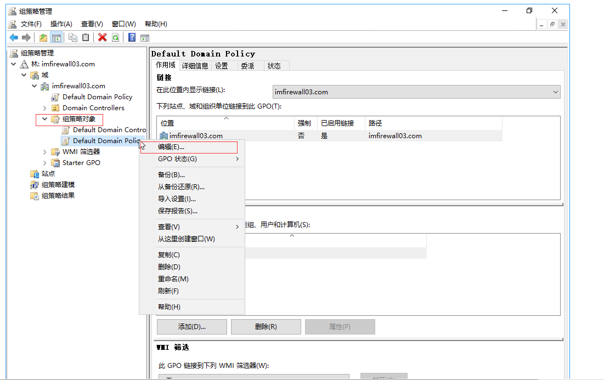Click the 删除(R) button below the list
Viewport: 604px width, 380px height.
(x=266, y=327)
